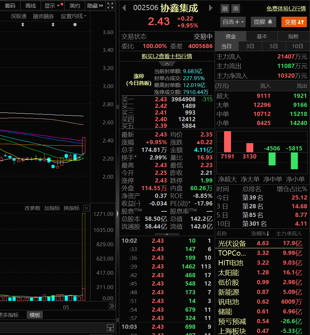Image resolution: width=310 pixels, height=335 pixels.
Task: Click the 净大单 3130 red bar
Action: point(249,148)
